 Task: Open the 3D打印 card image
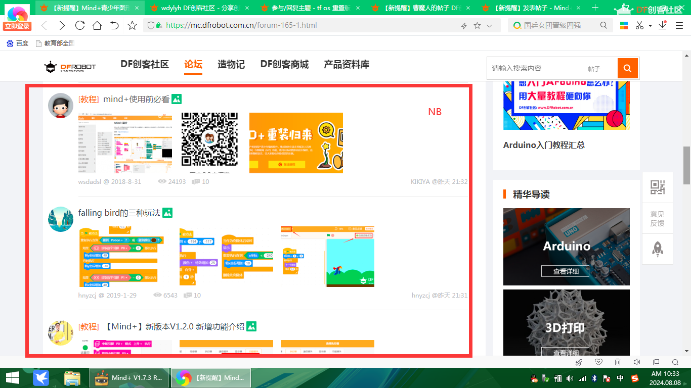567,323
